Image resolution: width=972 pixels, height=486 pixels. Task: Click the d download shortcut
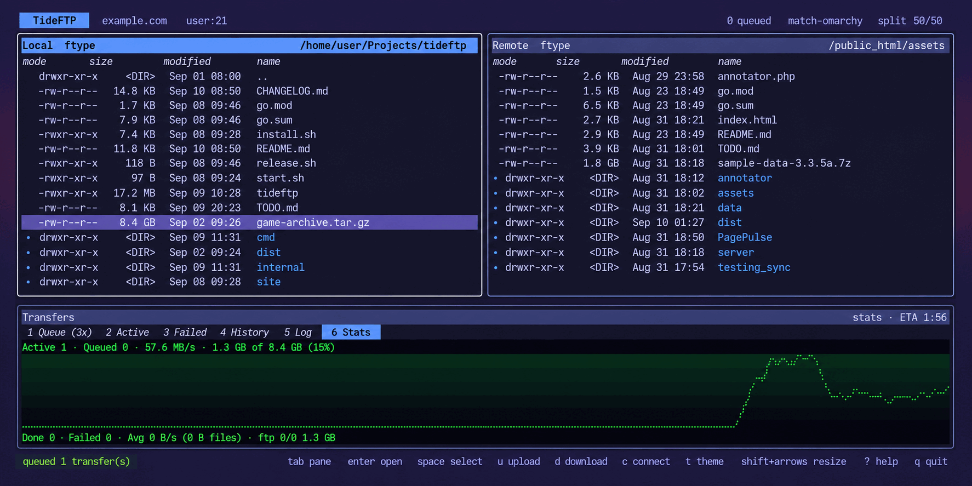(x=581, y=461)
